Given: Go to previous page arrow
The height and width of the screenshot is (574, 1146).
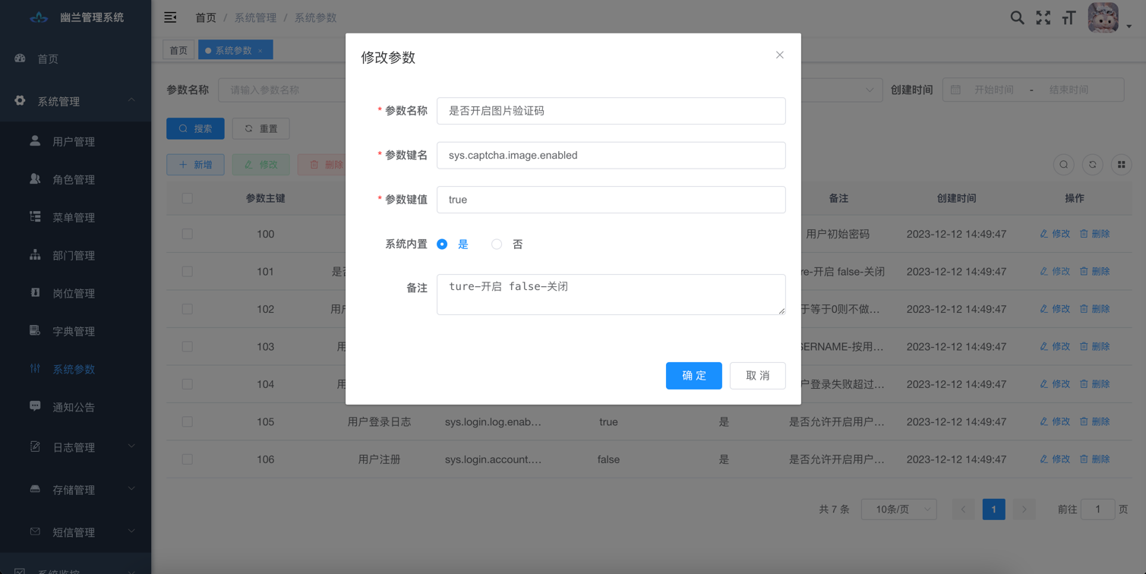Looking at the screenshot, I should click(964, 509).
